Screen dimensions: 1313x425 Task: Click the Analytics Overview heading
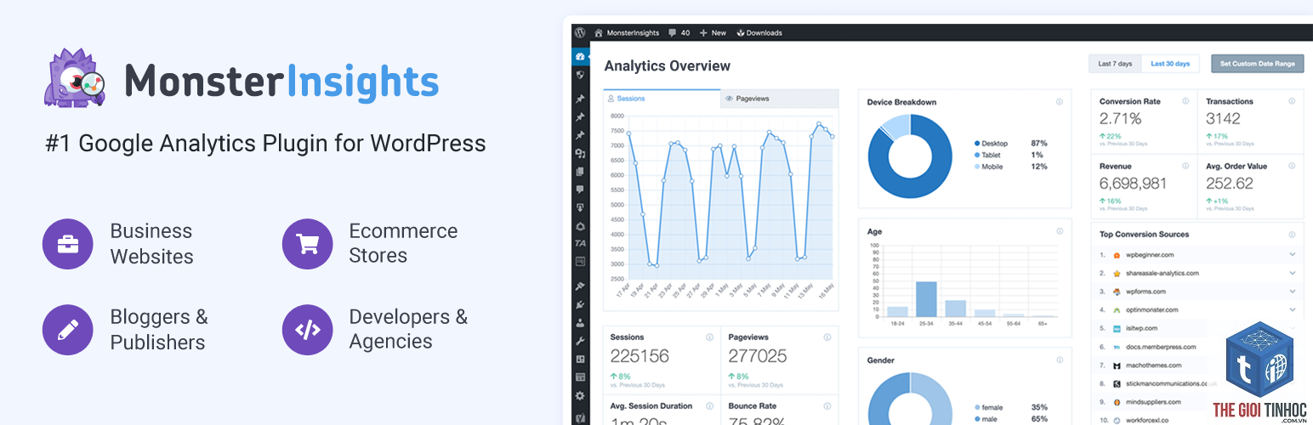[x=668, y=65]
